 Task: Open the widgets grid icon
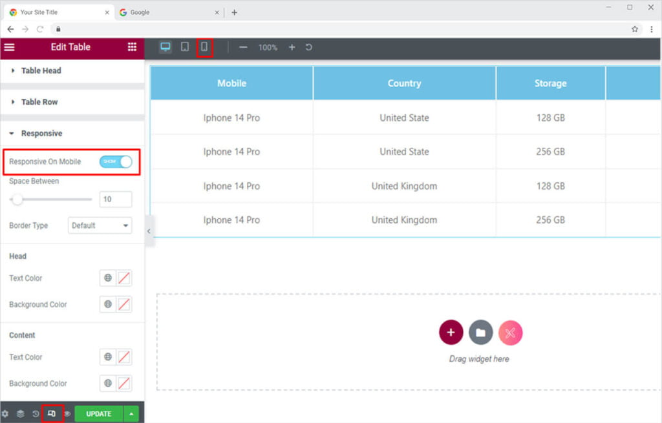pos(132,47)
